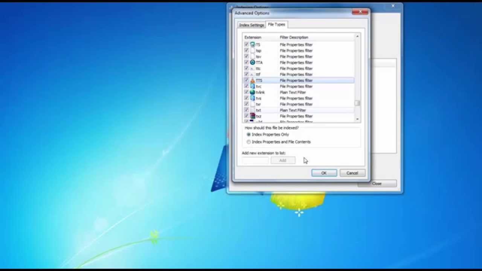Click File Properties filter text for tvc
This screenshot has width=482, height=271.
coord(296,86)
